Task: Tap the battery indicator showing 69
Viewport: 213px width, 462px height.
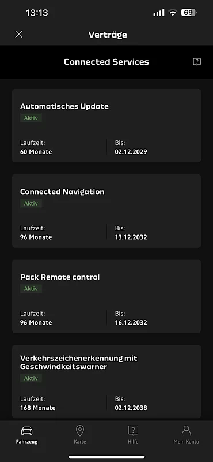Action: pyautogui.click(x=189, y=13)
